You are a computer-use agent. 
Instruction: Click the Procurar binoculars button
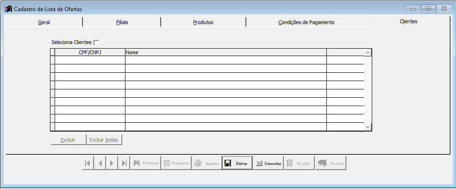tap(146, 163)
